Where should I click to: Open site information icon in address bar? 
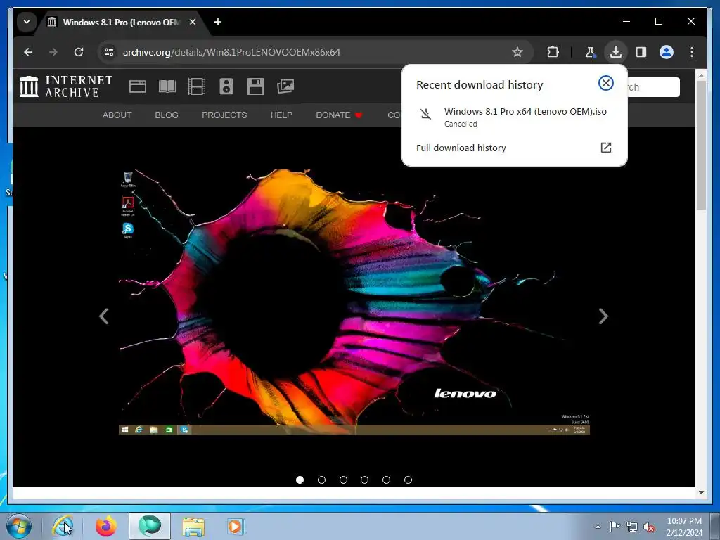click(109, 52)
